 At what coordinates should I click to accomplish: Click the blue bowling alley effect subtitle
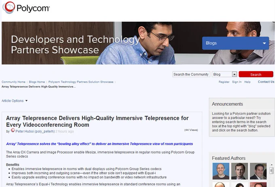pyautogui.click(x=99, y=144)
